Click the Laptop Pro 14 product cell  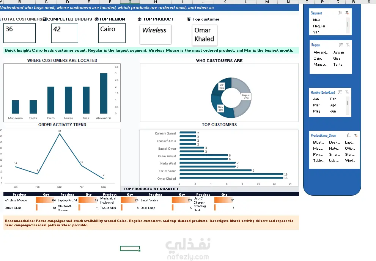[68, 200]
